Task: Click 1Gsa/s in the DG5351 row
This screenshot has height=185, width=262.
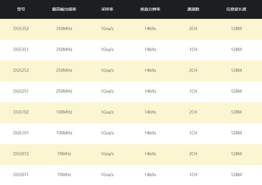Action: [x=107, y=49]
